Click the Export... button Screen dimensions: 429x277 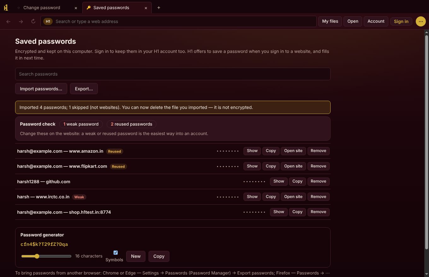pyautogui.click(x=84, y=89)
